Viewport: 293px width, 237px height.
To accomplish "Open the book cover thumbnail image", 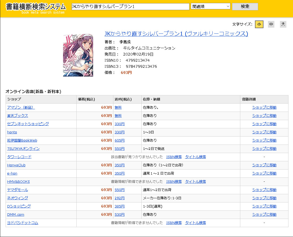I will point(78,55).
